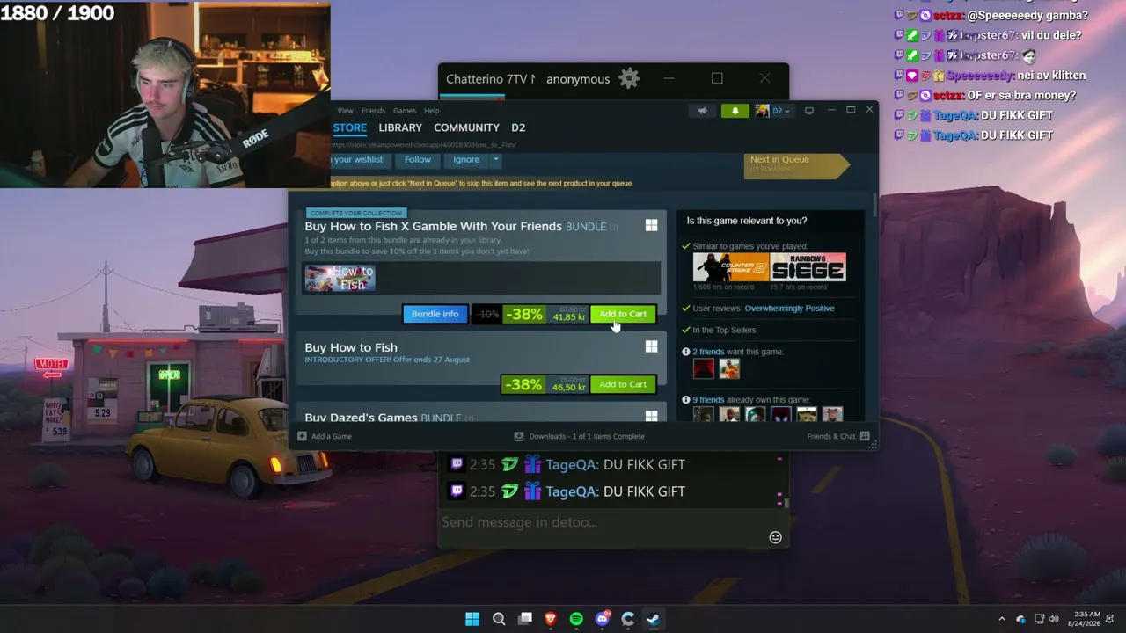1126x633 pixels.
Task: Click the Steam store page scrollbar
Action: (874, 205)
